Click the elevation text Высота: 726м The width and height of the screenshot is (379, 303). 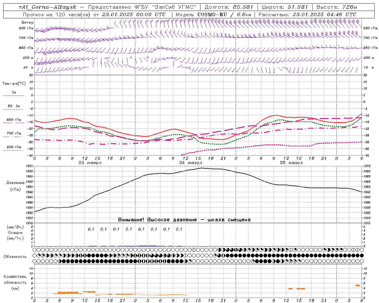tap(337, 7)
